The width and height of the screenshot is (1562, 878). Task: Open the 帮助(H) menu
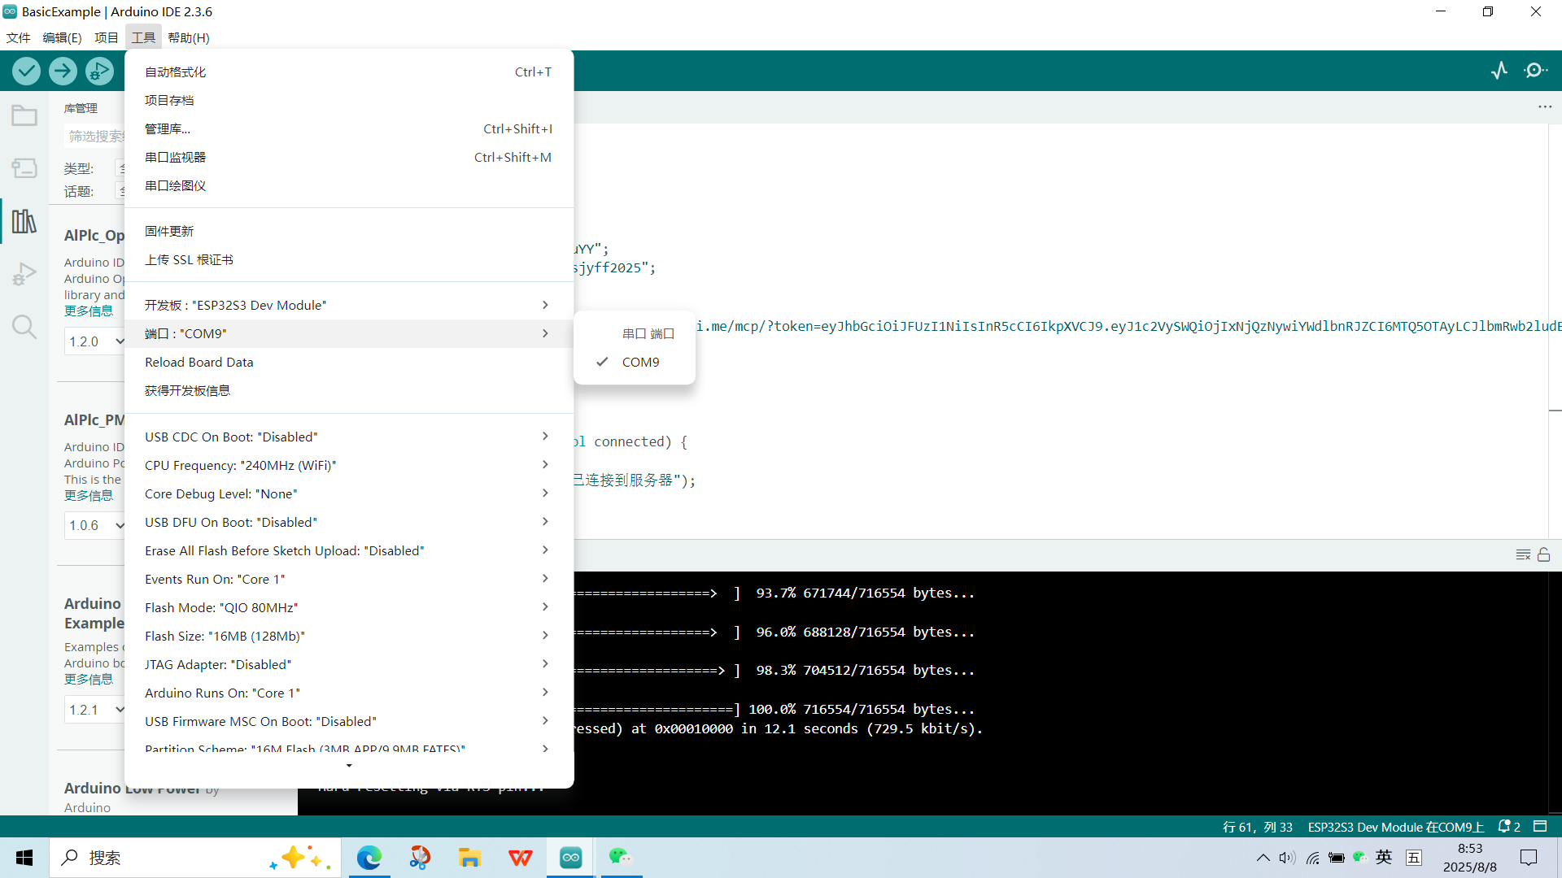(x=189, y=37)
